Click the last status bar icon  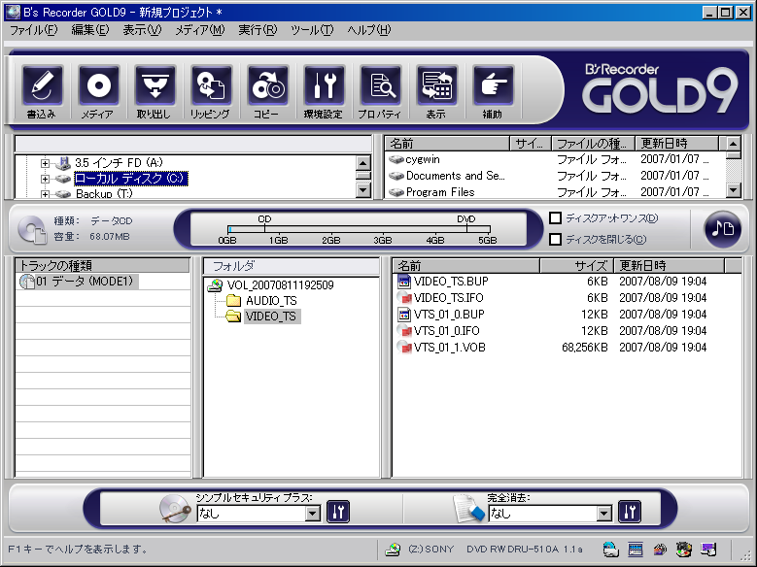coord(708,550)
